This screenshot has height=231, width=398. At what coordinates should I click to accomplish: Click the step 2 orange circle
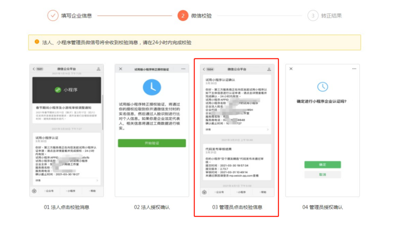pyautogui.click(x=183, y=16)
